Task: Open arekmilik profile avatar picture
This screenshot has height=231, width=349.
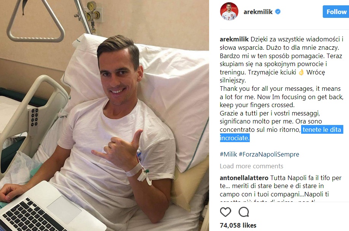Action: [229, 11]
